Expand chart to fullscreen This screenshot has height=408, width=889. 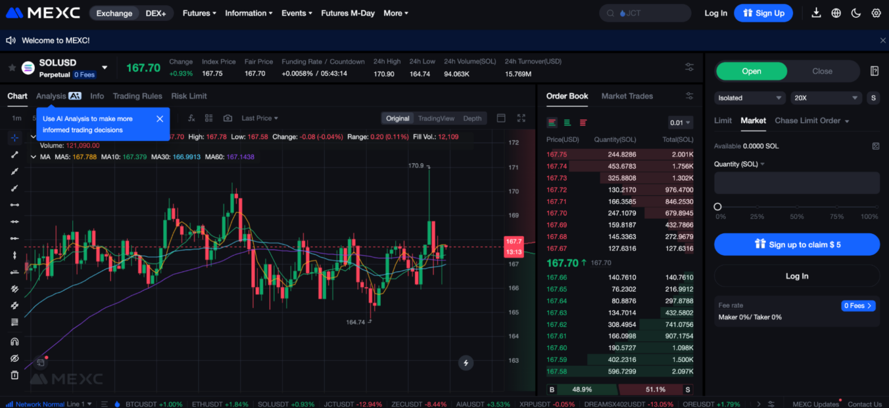tap(521, 118)
